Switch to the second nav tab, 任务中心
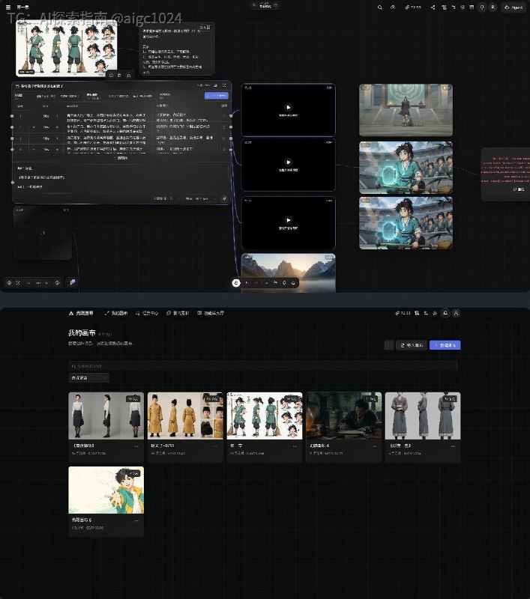 tap(147, 313)
